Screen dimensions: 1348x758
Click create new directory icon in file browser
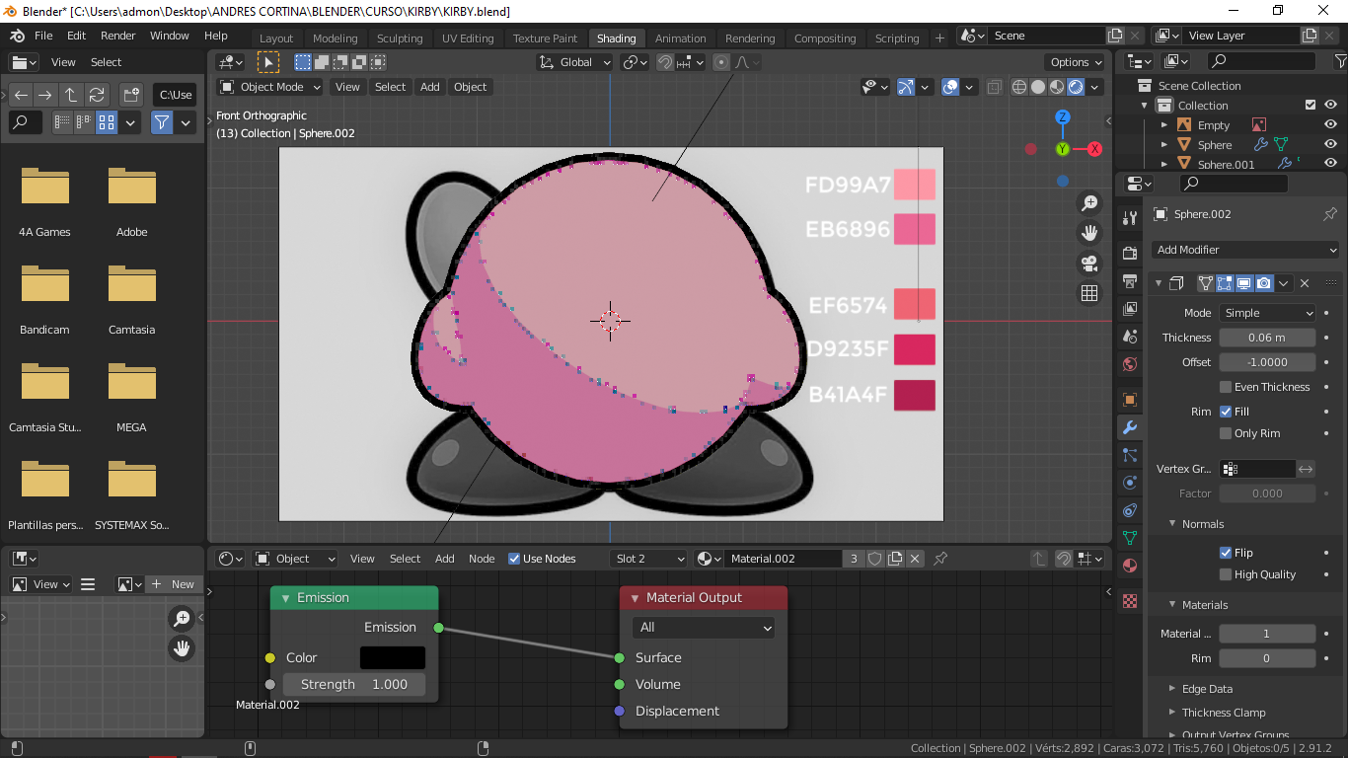coord(130,95)
